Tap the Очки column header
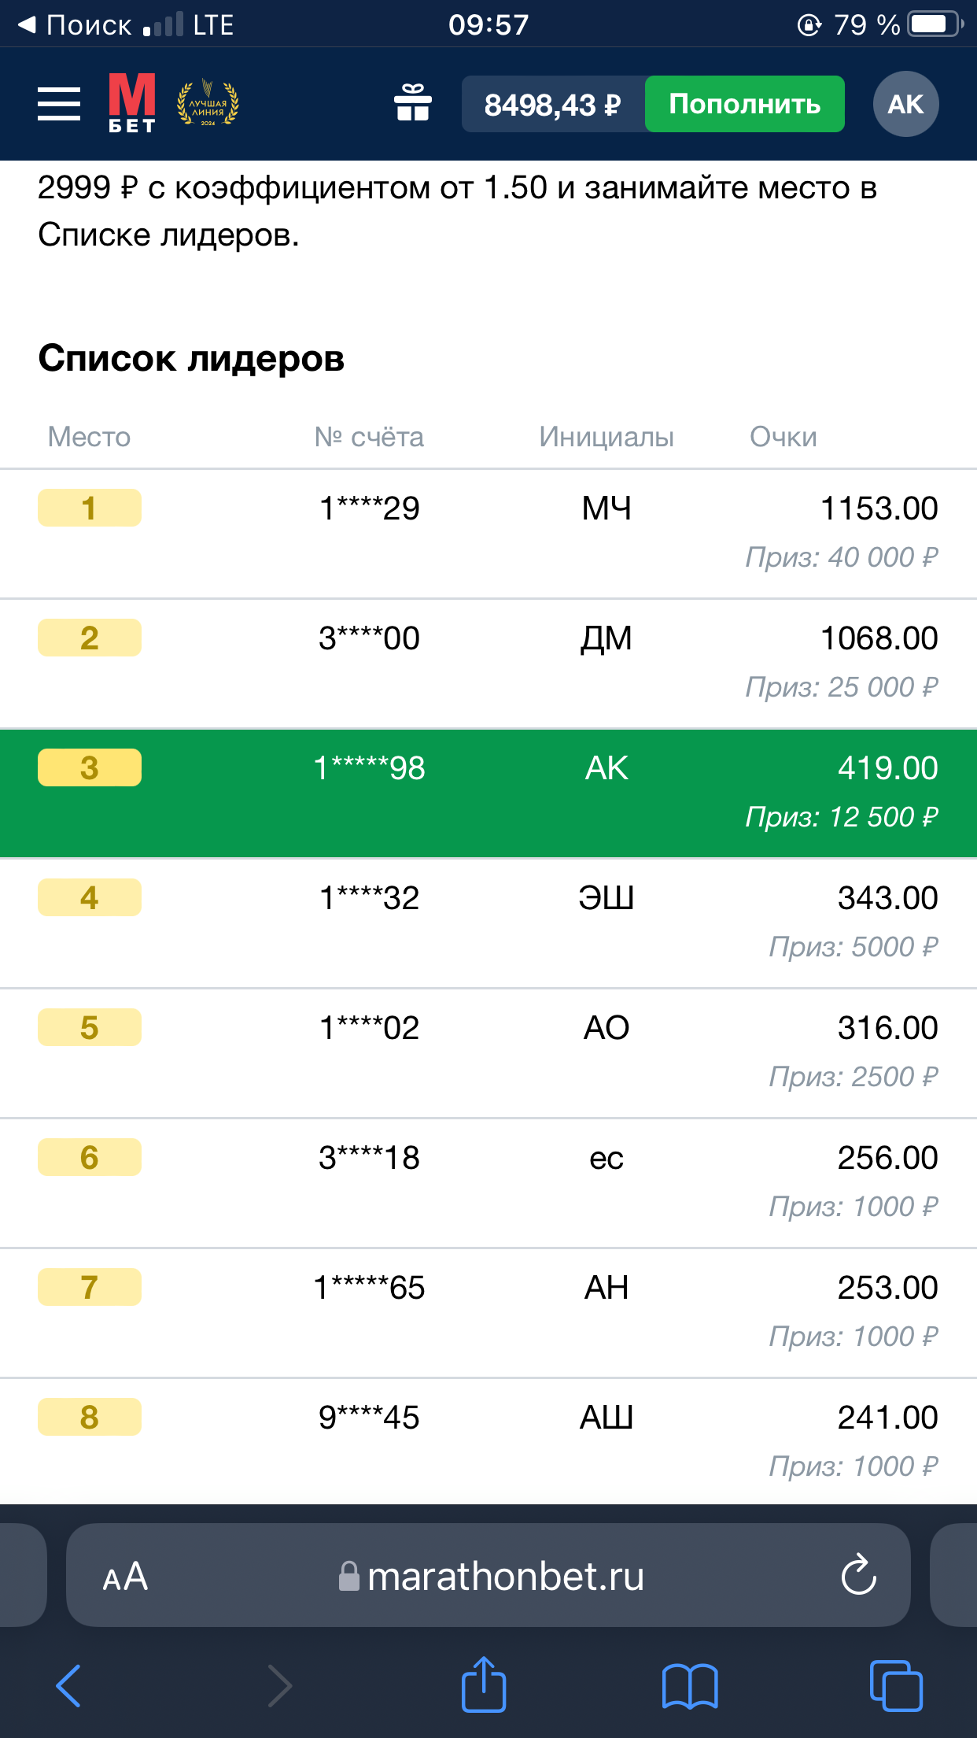The image size is (977, 1738). click(783, 437)
